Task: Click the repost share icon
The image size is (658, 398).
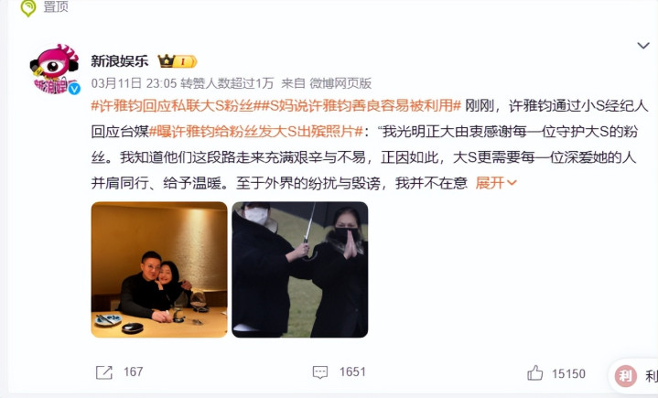Action: coord(104,372)
